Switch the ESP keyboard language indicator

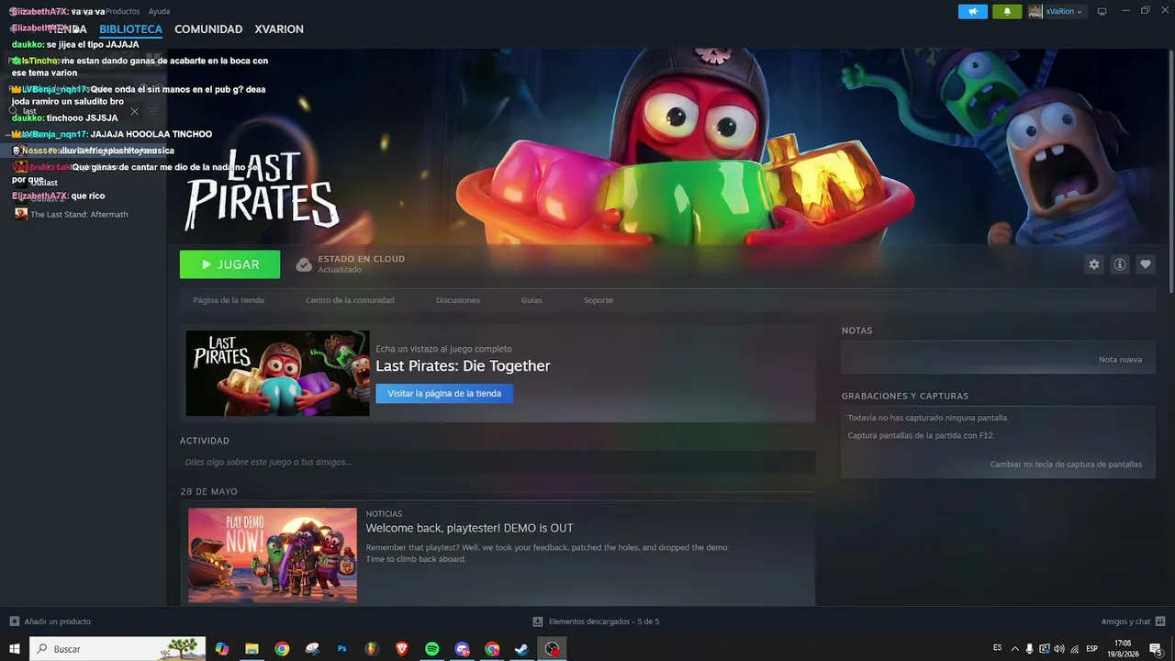pos(1091,649)
